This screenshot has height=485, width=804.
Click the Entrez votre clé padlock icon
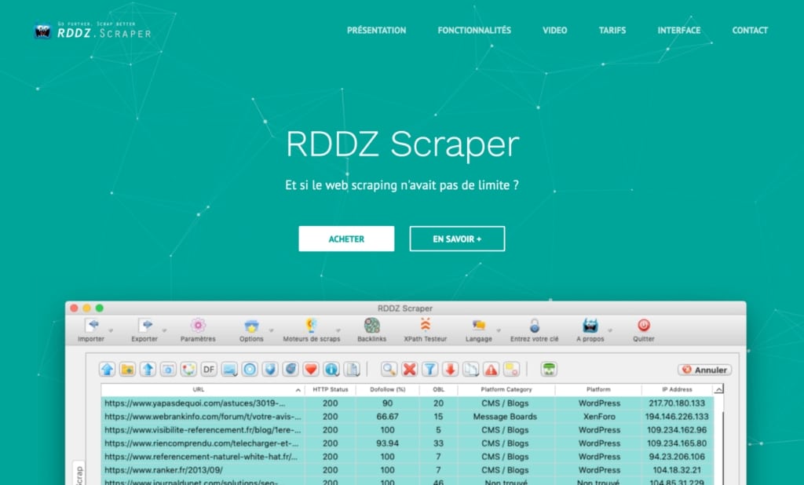(x=534, y=326)
